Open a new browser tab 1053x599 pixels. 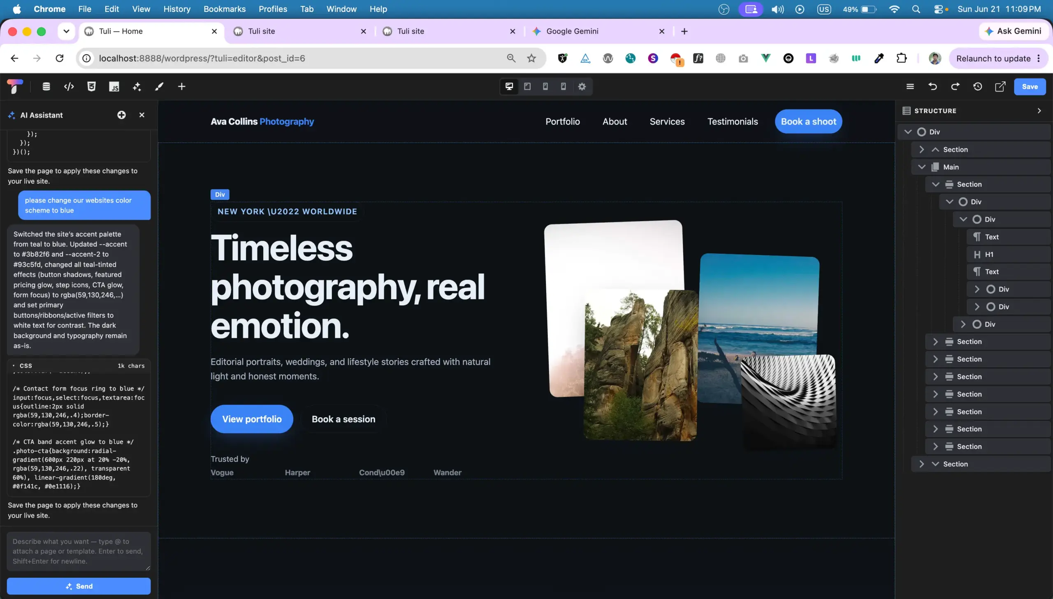[684, 31]
